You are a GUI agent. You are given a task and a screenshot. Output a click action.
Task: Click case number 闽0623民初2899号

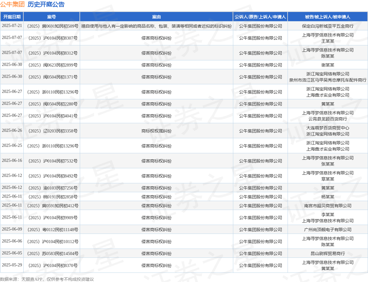52,65
